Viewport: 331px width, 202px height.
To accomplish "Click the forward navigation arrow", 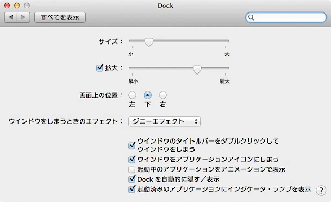I will [24, 17].
